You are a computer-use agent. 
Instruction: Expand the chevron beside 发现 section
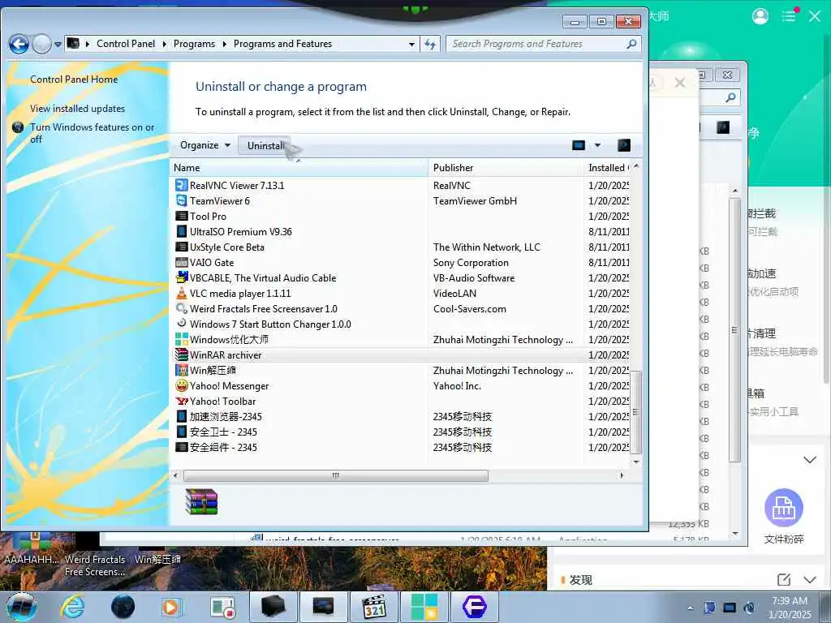tap(810, 579)
